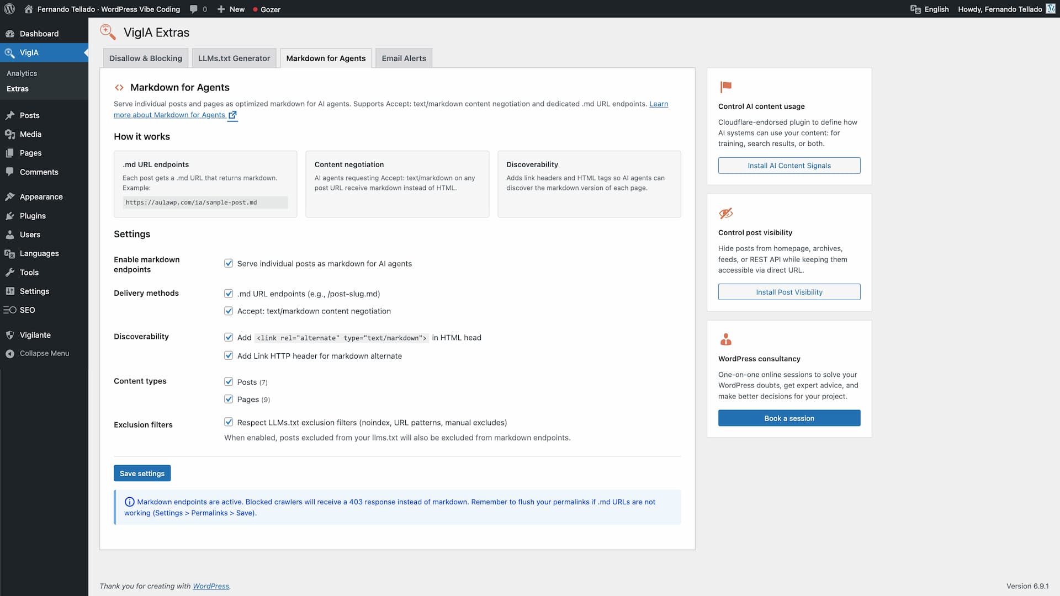
Task: Click the WordPress logo icon
Action: (x=9, y=9)
